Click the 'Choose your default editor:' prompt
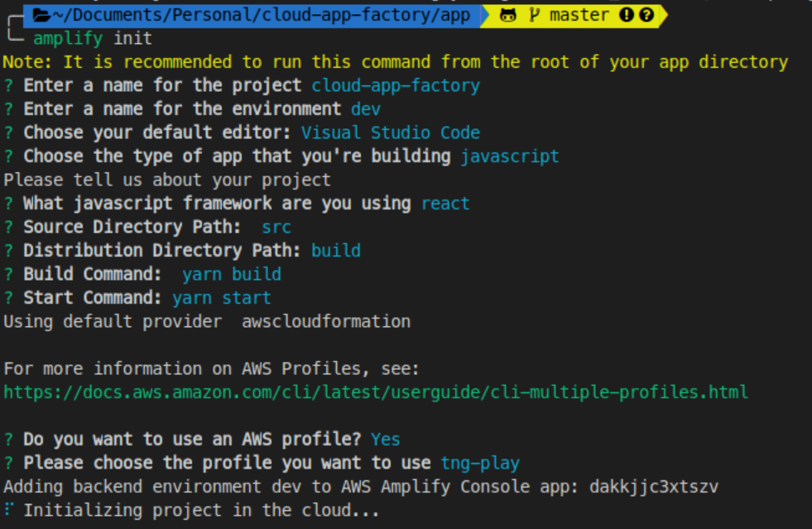812x529 pixels. [157, 132]
